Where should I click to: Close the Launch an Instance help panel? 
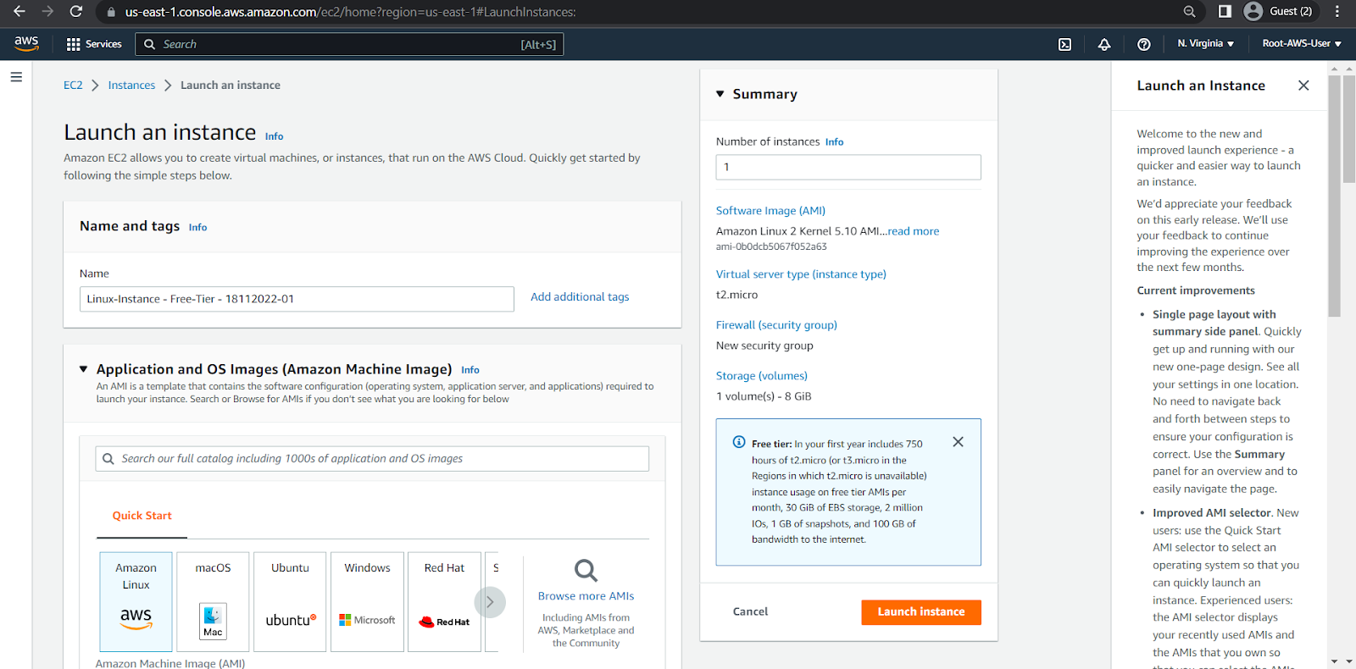click(x=1303, y=86)
